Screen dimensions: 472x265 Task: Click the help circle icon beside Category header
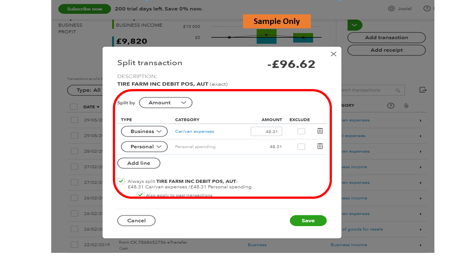point(391,106)
